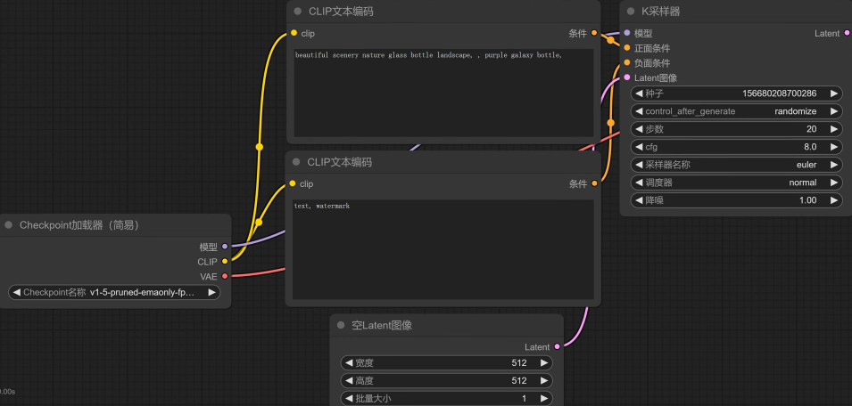Choose next Checkpoint名称 with right arrow
This screenshot has height=406, width=852.
211,293
